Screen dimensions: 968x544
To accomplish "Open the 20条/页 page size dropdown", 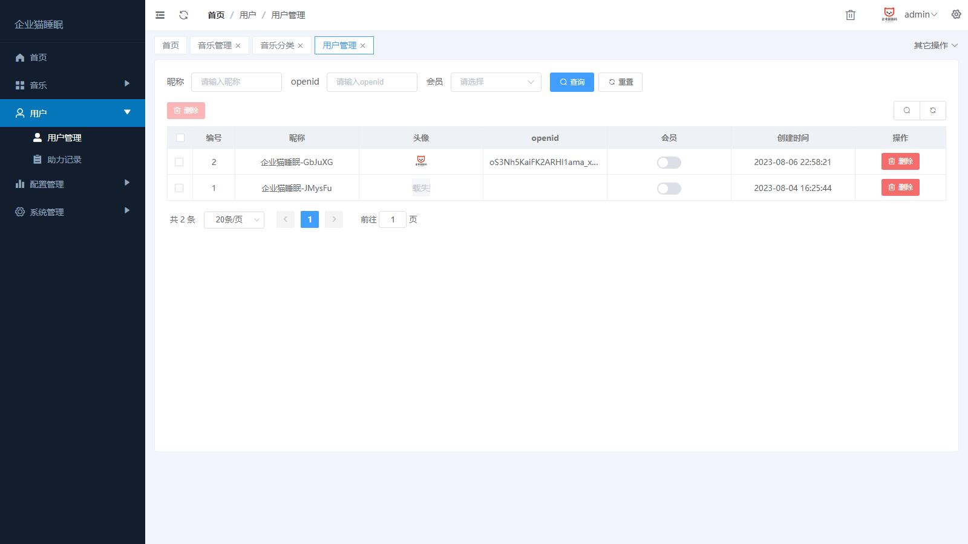I will click(234, 219).
